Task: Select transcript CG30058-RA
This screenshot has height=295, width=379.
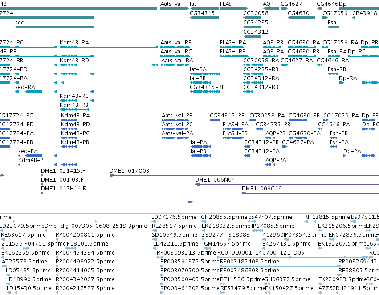Action: [253, 65]
